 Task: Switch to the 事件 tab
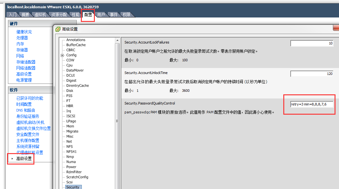[x=113, y=14]
